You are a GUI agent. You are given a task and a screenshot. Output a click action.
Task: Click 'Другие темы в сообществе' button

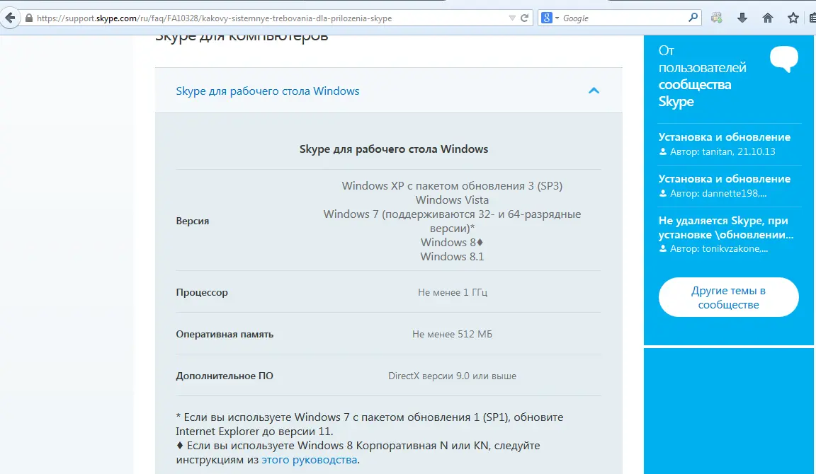(729, 297)
